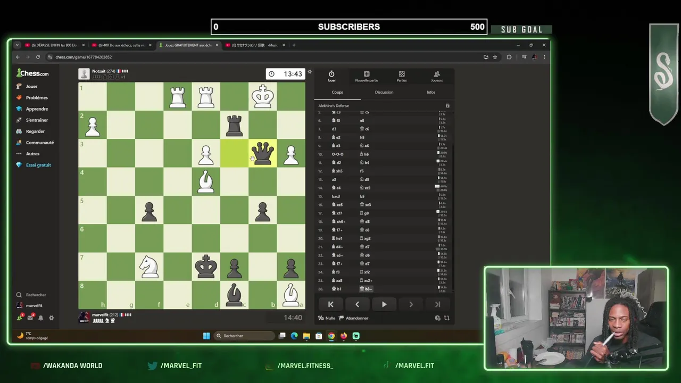Offer a draw with Nulle
Image resolution: width=681 pixels, height=383 pixels.
tap(327, 318)
